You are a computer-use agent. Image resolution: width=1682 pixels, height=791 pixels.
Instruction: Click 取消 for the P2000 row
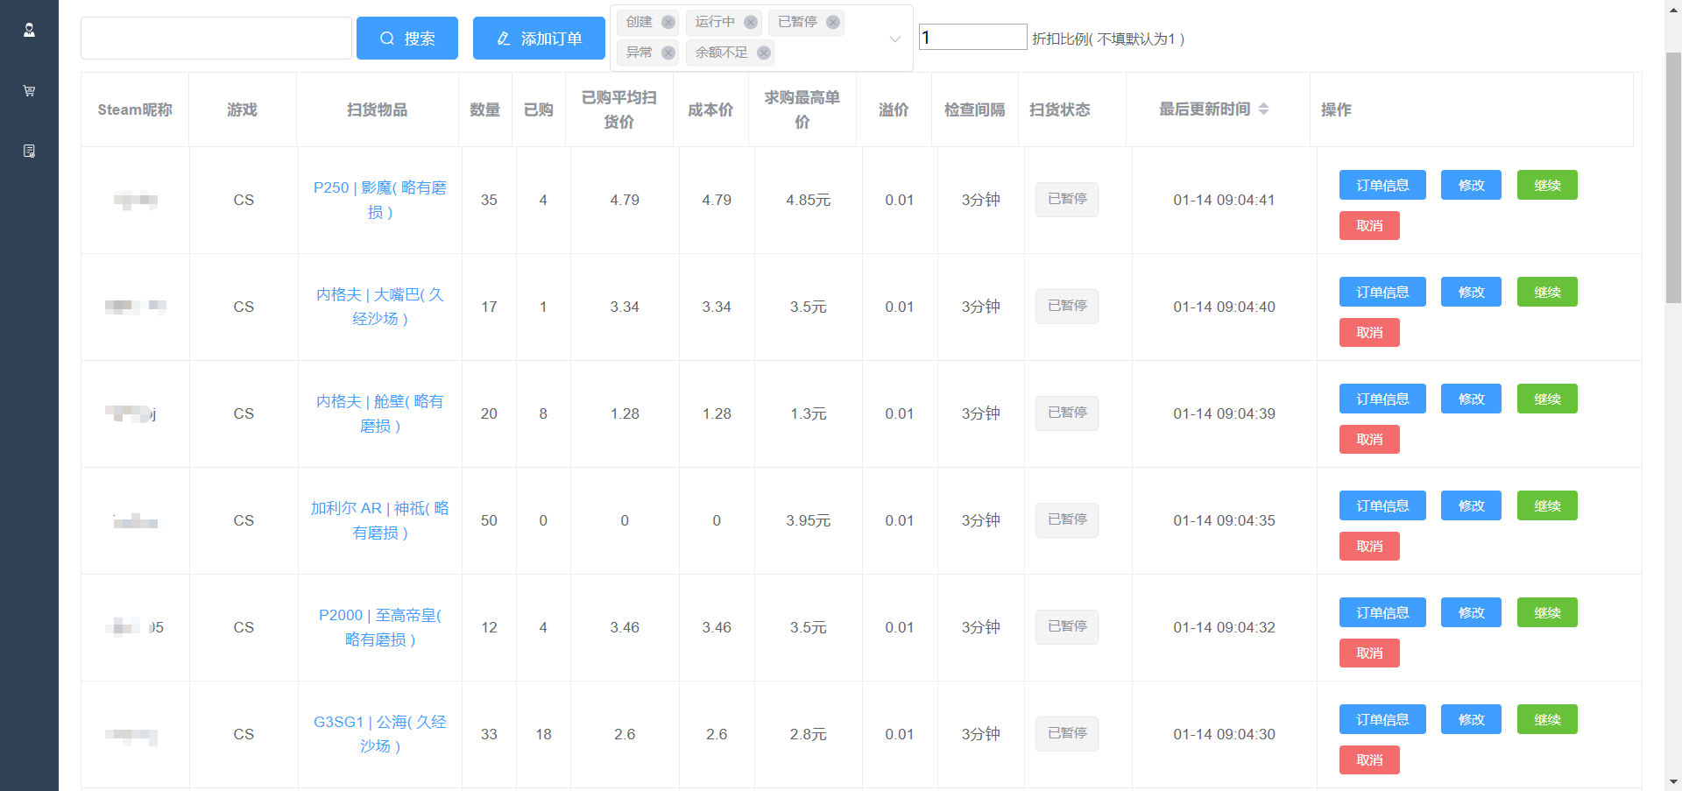(1369, 653)
